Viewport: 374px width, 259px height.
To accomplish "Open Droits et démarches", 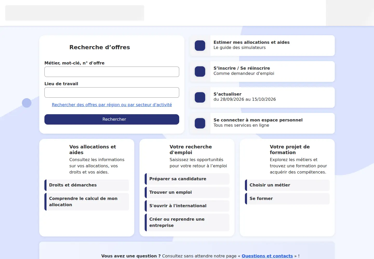I will coord(87,185).
